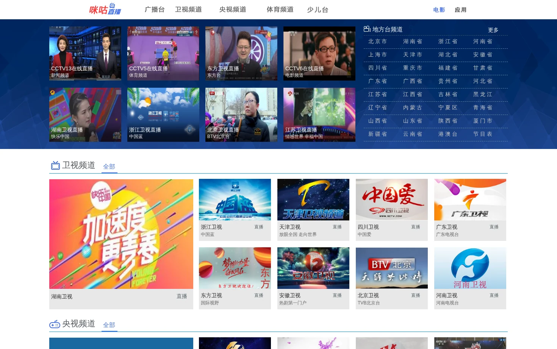
Task: Open 广东卫视 channel card image
Action: click(470, 200)
